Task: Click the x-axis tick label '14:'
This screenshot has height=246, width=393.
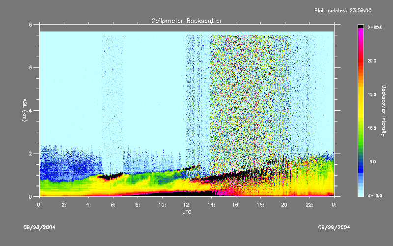Action: tap(211, 205)
